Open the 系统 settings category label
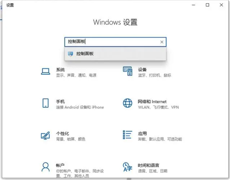The height and width of the screenshot is (180, 230). click(60, 70)
